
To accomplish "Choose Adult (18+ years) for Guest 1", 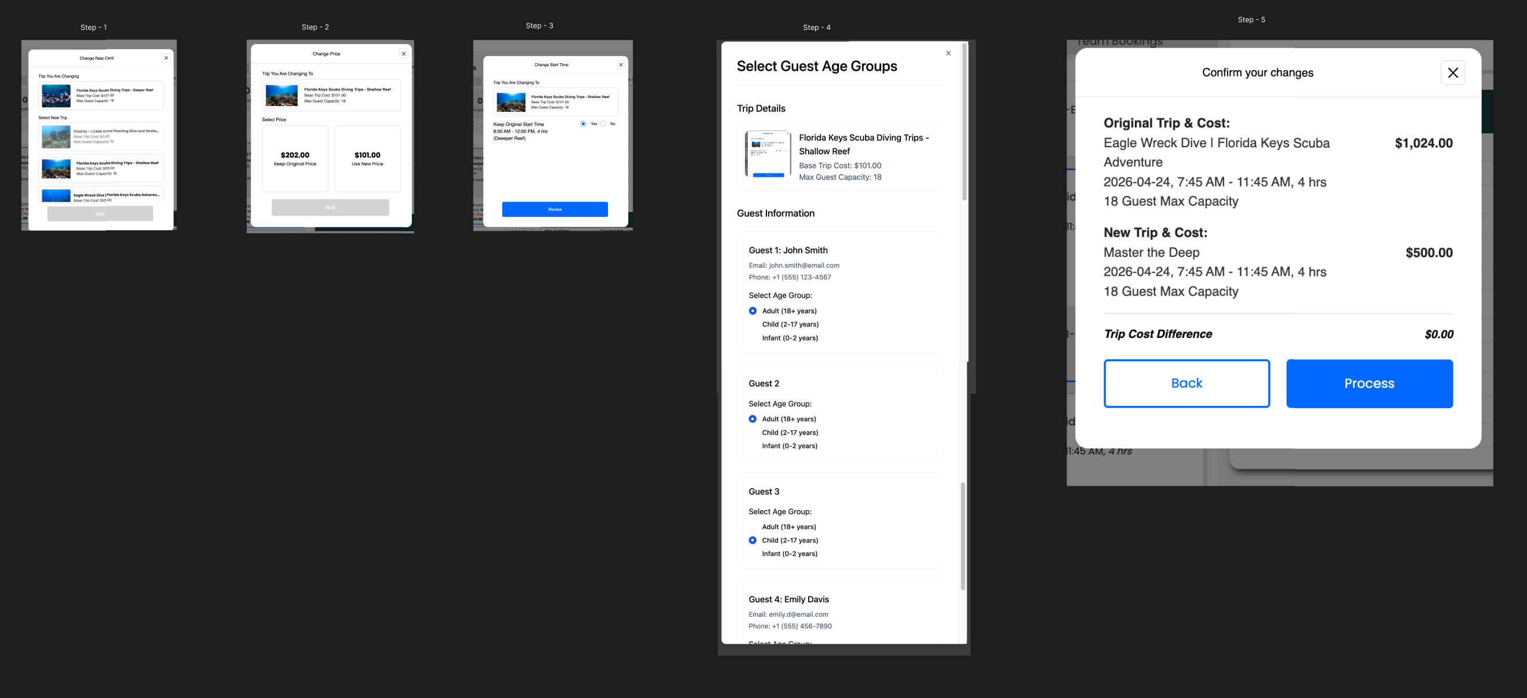I will [753, 311].
